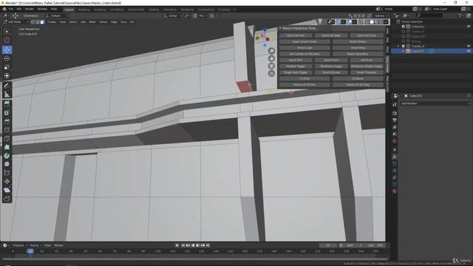Open the Global transform orientation dropdown
This screenshot has height=266, width=473.
[172, 16]
